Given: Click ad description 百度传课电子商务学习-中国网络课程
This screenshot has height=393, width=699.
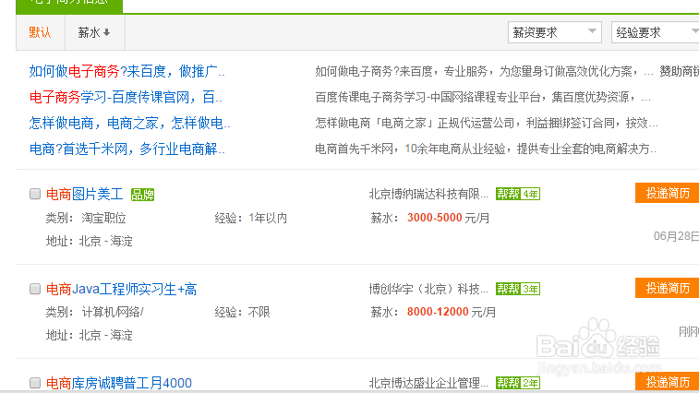Looking at the screenshot, I should click(x=483, y=97).
